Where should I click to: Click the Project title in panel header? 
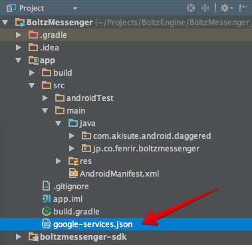tap(32, 8)
